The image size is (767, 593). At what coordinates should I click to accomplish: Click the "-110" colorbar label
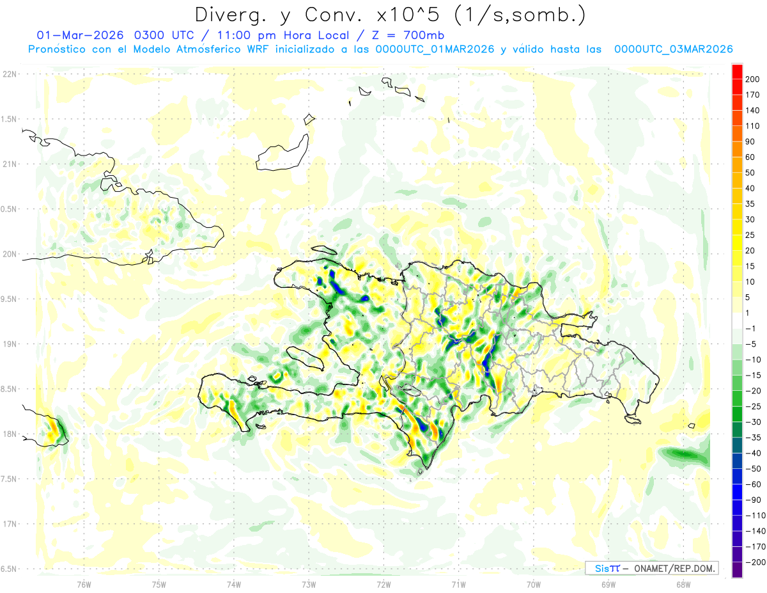[755, 516]
